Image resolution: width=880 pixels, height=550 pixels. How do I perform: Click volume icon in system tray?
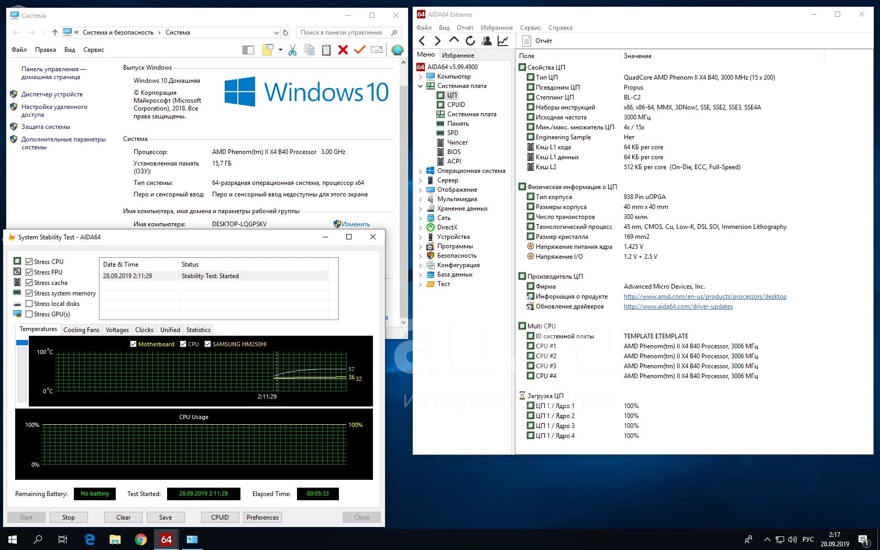point(793,540)
